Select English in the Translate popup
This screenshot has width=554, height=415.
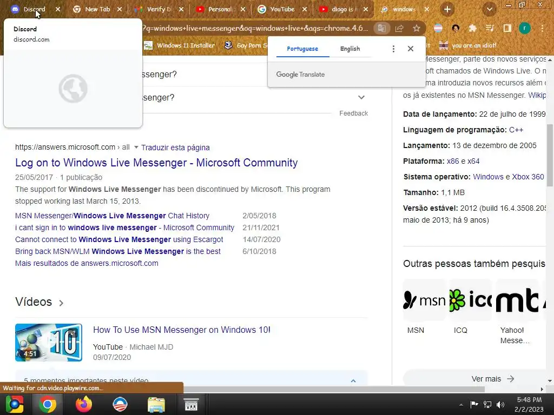click(x=350, y=49)
